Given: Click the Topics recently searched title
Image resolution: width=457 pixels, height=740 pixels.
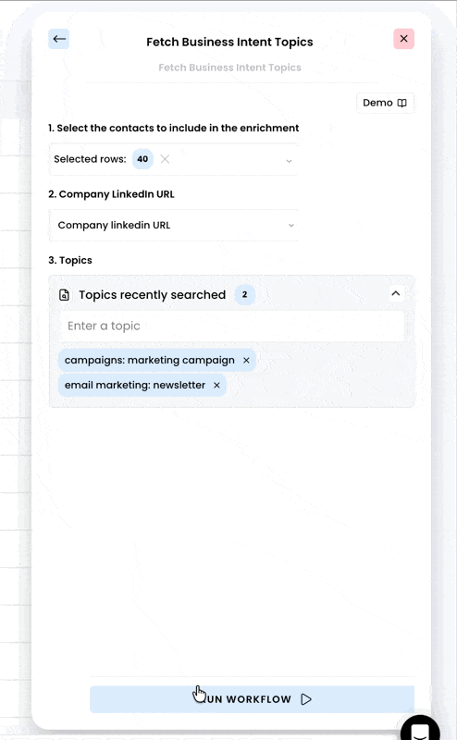Looking at the screenshot, I should tap(152, 295).
